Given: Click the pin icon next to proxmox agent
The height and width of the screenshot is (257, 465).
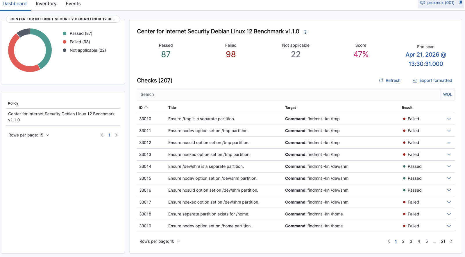Looking at the screenshot, I should [x=461, y=3].
